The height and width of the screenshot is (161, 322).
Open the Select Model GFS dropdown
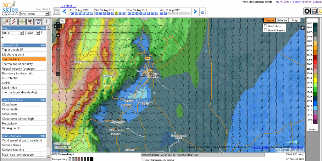(x=35, y=14)
